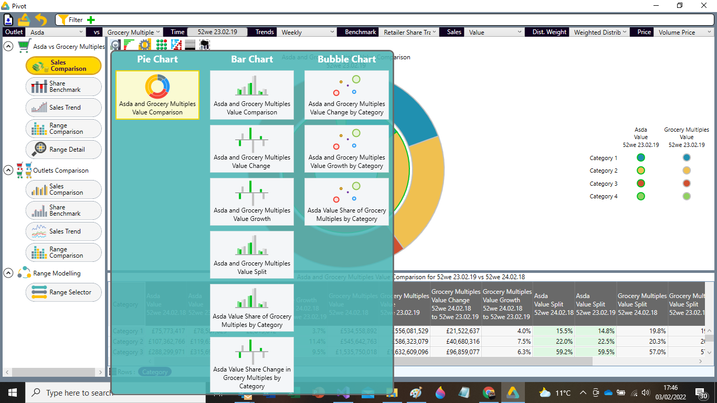Collapse the Range Modelling section
This screenshot has height=403, width=717.
click(8, 273)
